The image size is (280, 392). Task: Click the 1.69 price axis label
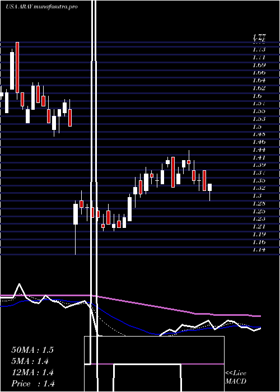tap(259, 65)
